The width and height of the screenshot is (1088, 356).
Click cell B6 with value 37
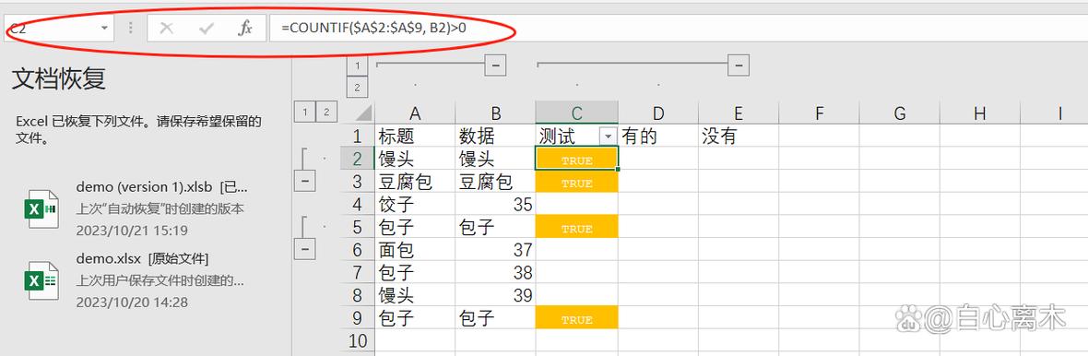point(495,249)
